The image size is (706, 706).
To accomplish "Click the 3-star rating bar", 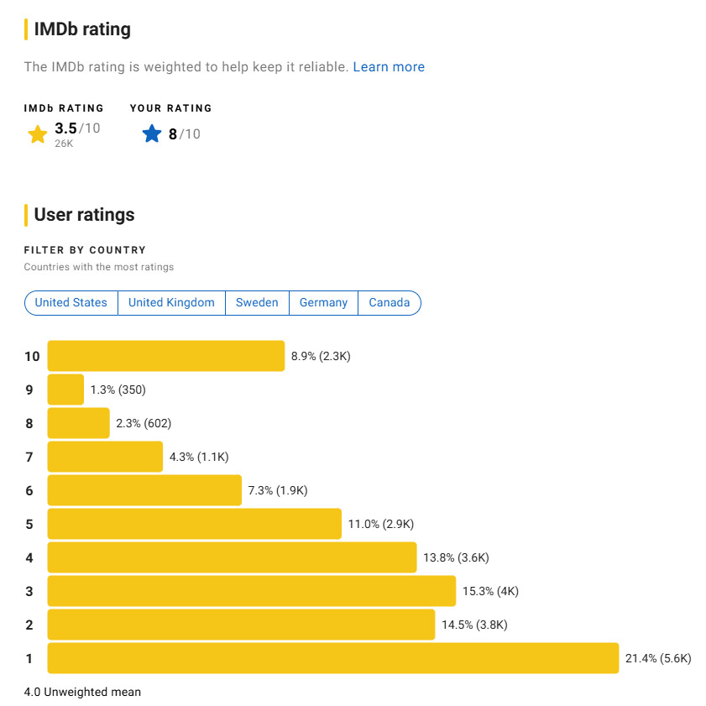I will click(x=252, y=591).
